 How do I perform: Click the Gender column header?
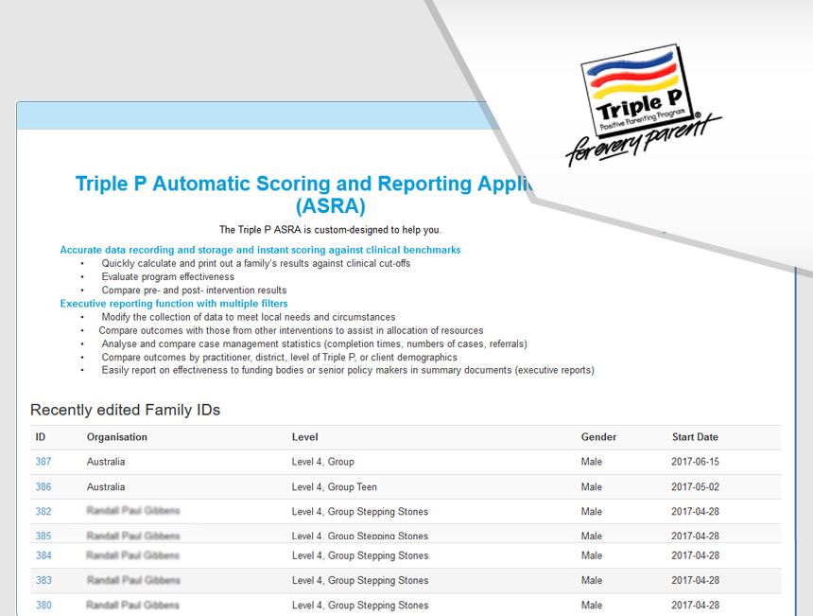click(x=598, y=437)
